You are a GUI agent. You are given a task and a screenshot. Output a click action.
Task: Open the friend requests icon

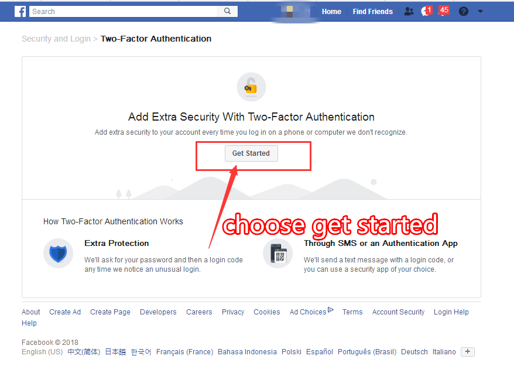[409, 12]
